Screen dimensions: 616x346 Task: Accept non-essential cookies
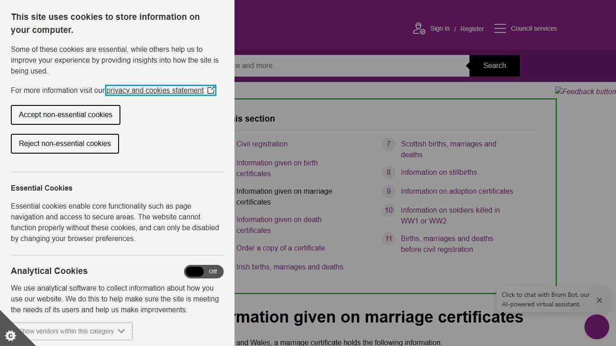point(65,115)
